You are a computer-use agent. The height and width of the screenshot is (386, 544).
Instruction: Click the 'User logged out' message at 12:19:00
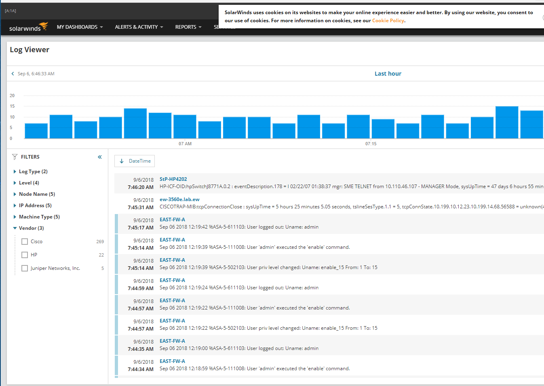239,348
